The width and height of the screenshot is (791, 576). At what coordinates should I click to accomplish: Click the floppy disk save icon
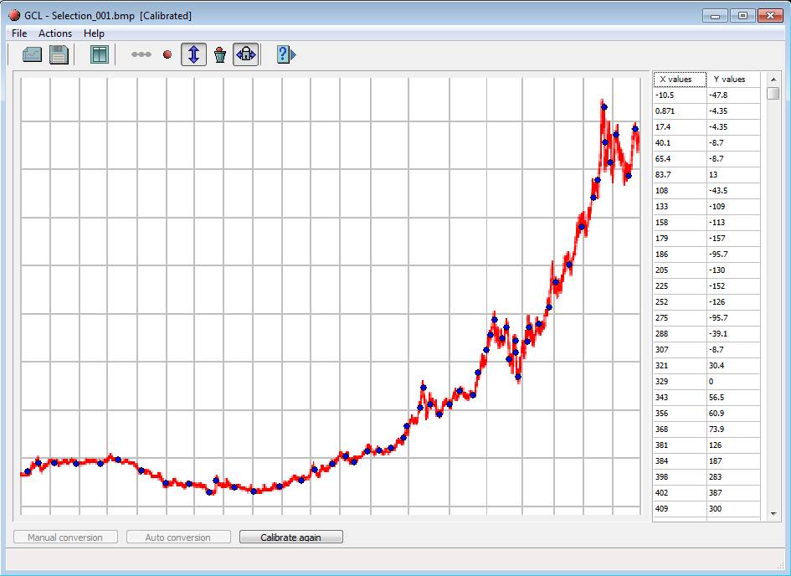tap(59, 54)
